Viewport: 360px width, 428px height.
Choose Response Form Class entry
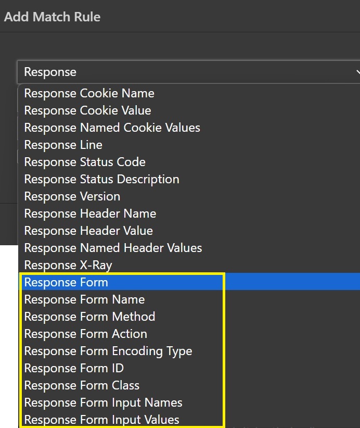click(x=82, y=386)
